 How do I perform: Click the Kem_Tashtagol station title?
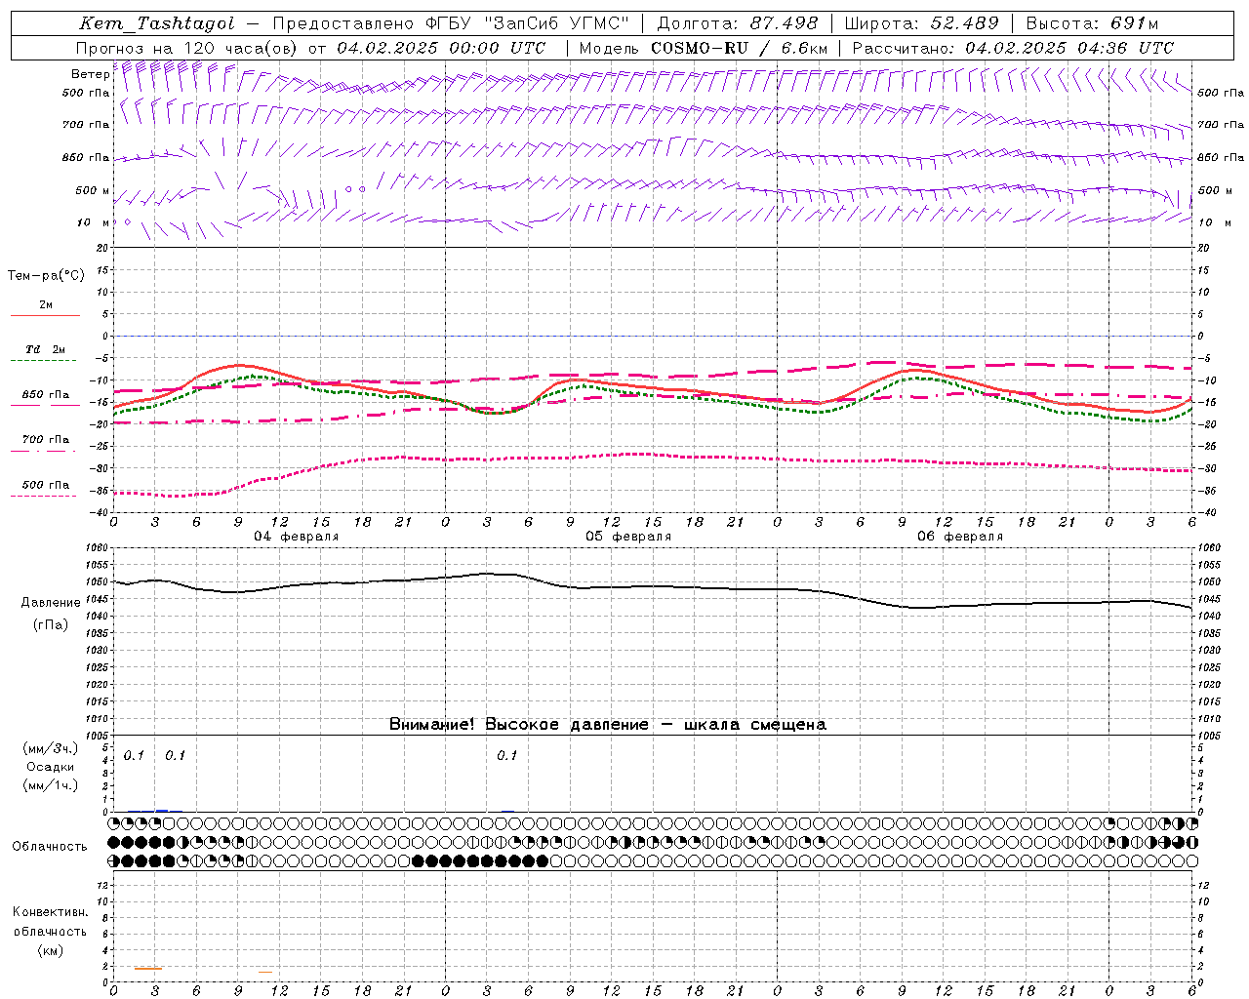click(x=157, y=23)
